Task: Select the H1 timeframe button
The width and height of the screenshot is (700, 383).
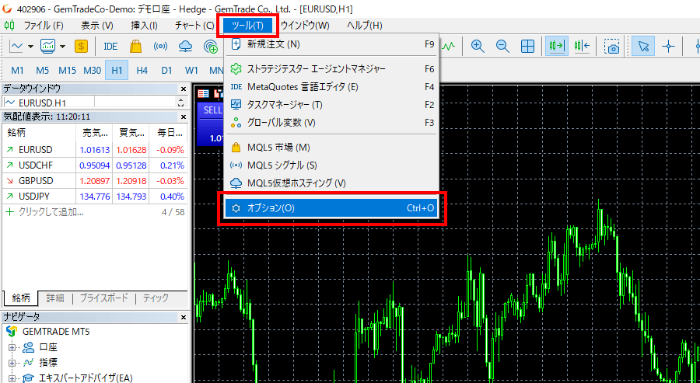Action: (117, 71)
